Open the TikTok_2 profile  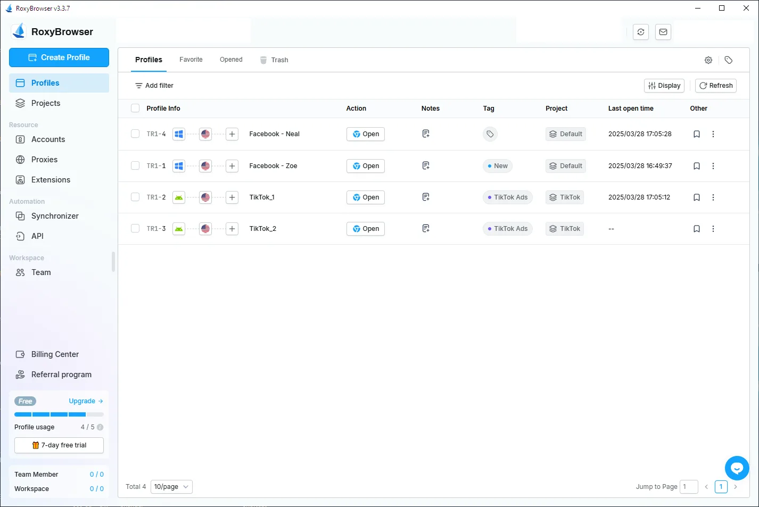pos(366,229)
